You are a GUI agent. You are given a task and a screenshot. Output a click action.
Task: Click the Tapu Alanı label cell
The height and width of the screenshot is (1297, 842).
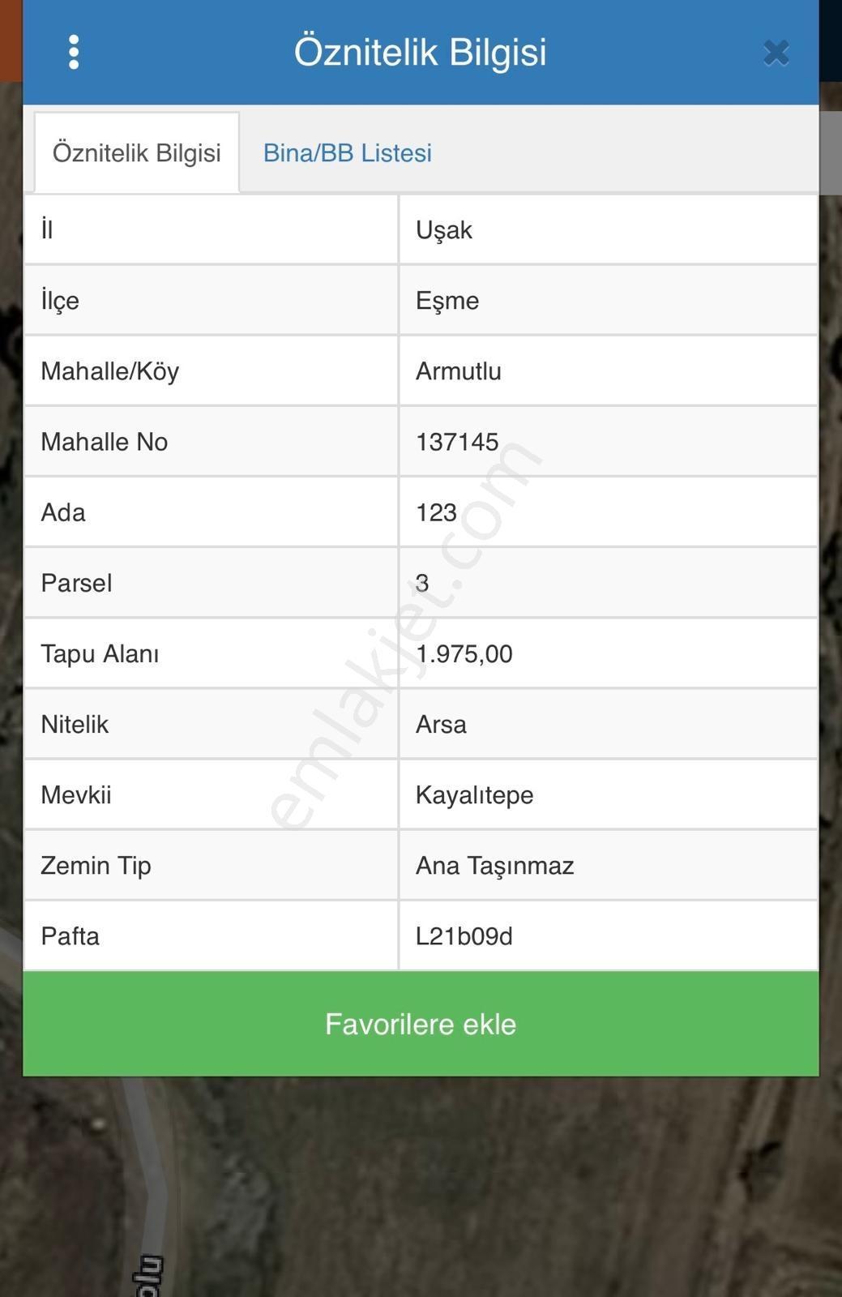pos(211,653)
